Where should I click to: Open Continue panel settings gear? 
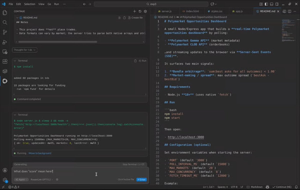coord(145,11)
